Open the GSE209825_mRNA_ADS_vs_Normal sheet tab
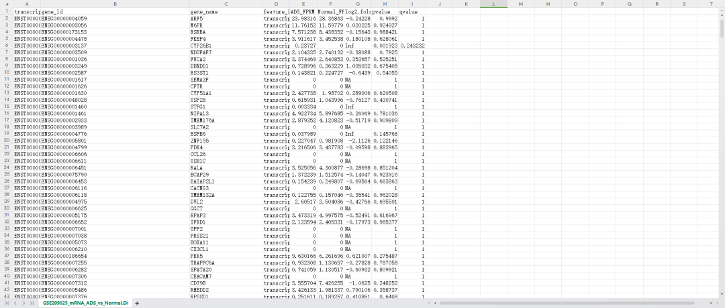The width and height of the screenshot is (725, 308). point(85,303)
